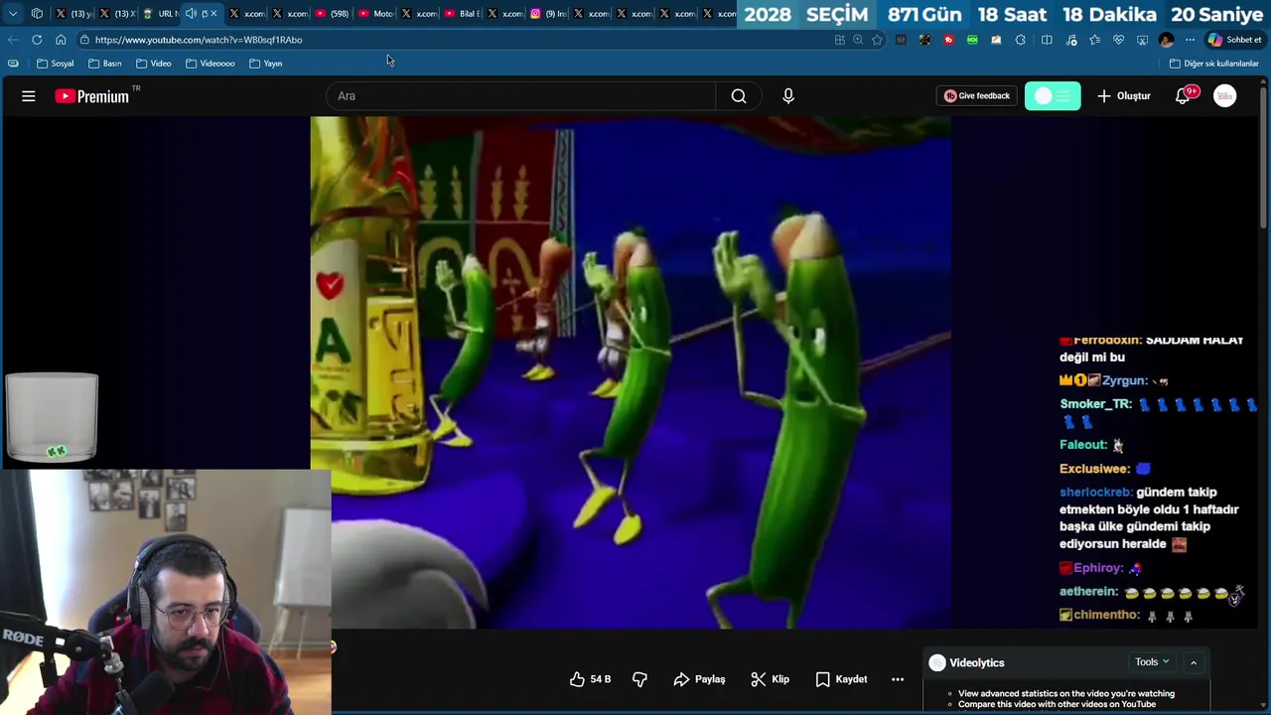Screen dimensions: 1271x715
Task: Open the Videolytics Tools dropdown
Action: click(x=1152, y=662)
